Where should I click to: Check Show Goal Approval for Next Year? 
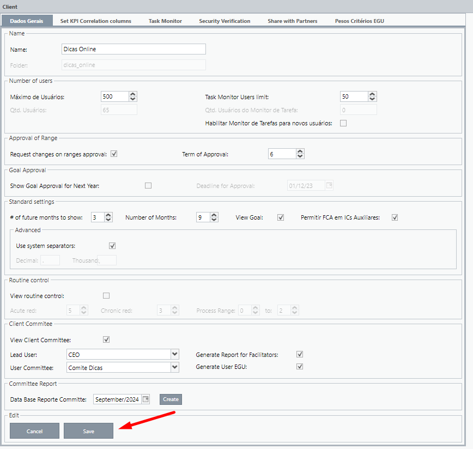click(148, 186)
